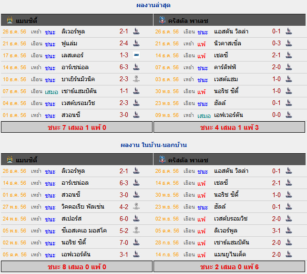The width and height of the screenshot is (307, 274).
Task: Click the Champions League icon on the บาเยิร์นมิวนิค row
Action: pyautogui.click(x=136, y=79)
